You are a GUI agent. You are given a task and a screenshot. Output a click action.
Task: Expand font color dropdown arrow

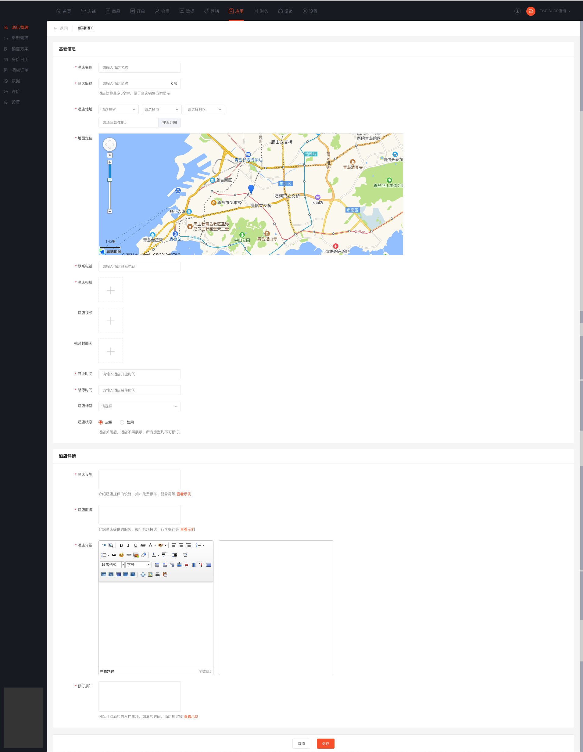point(155,546)
